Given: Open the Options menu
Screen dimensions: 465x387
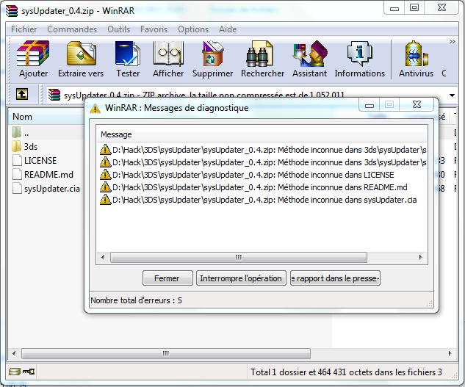Looking at the screenshot, I should click(193, 29).
